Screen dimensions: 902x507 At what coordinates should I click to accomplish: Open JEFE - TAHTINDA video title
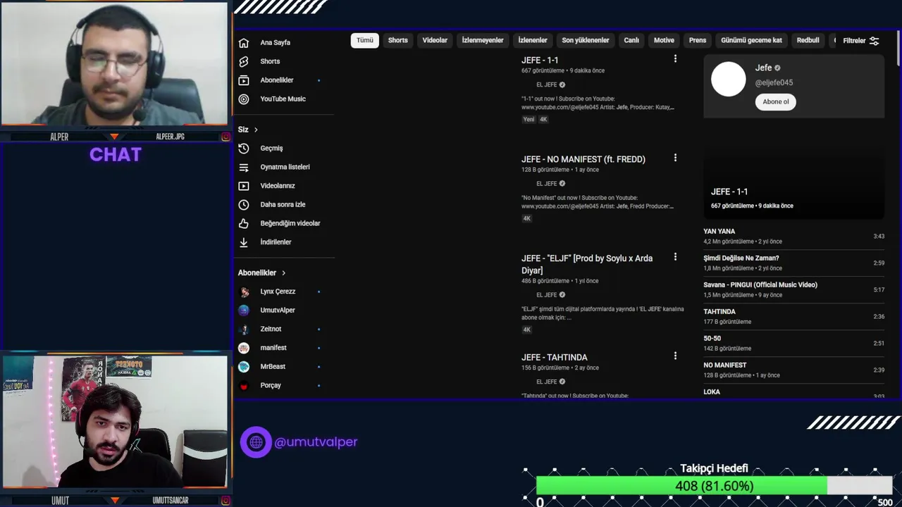pyautogui.click(x=555, y=357)
